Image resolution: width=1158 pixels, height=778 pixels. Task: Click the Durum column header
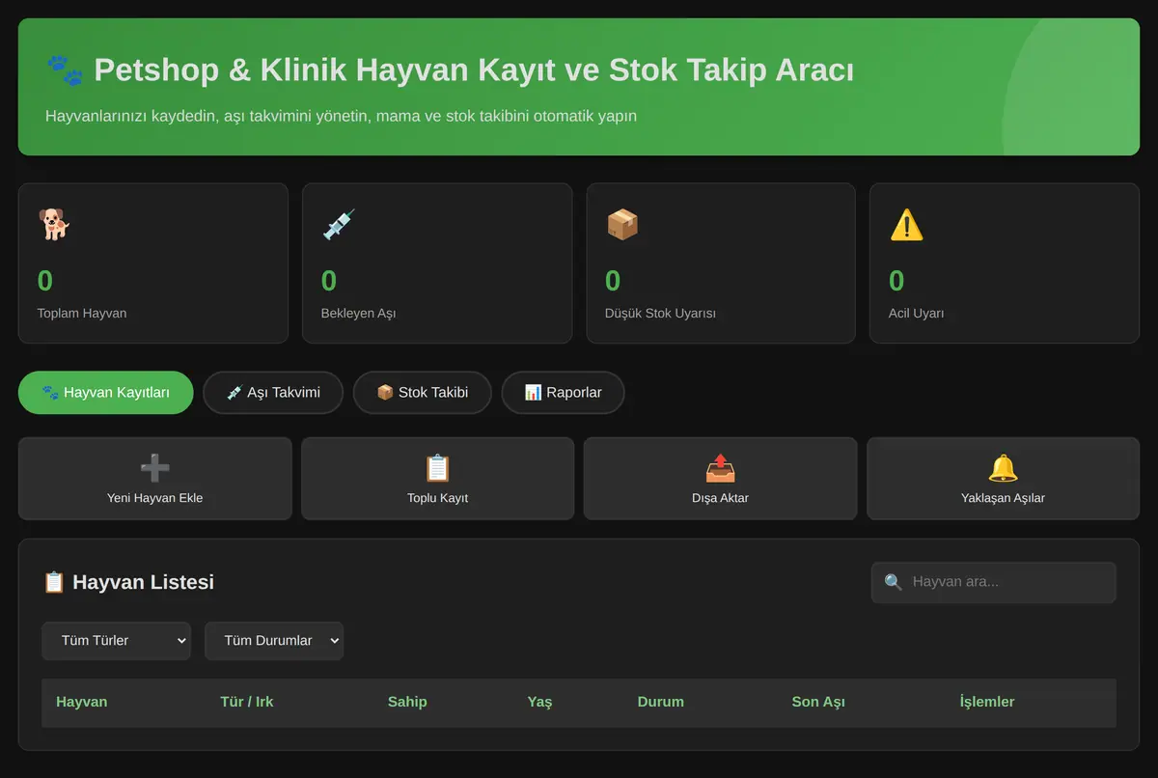(x=661, y=702)
